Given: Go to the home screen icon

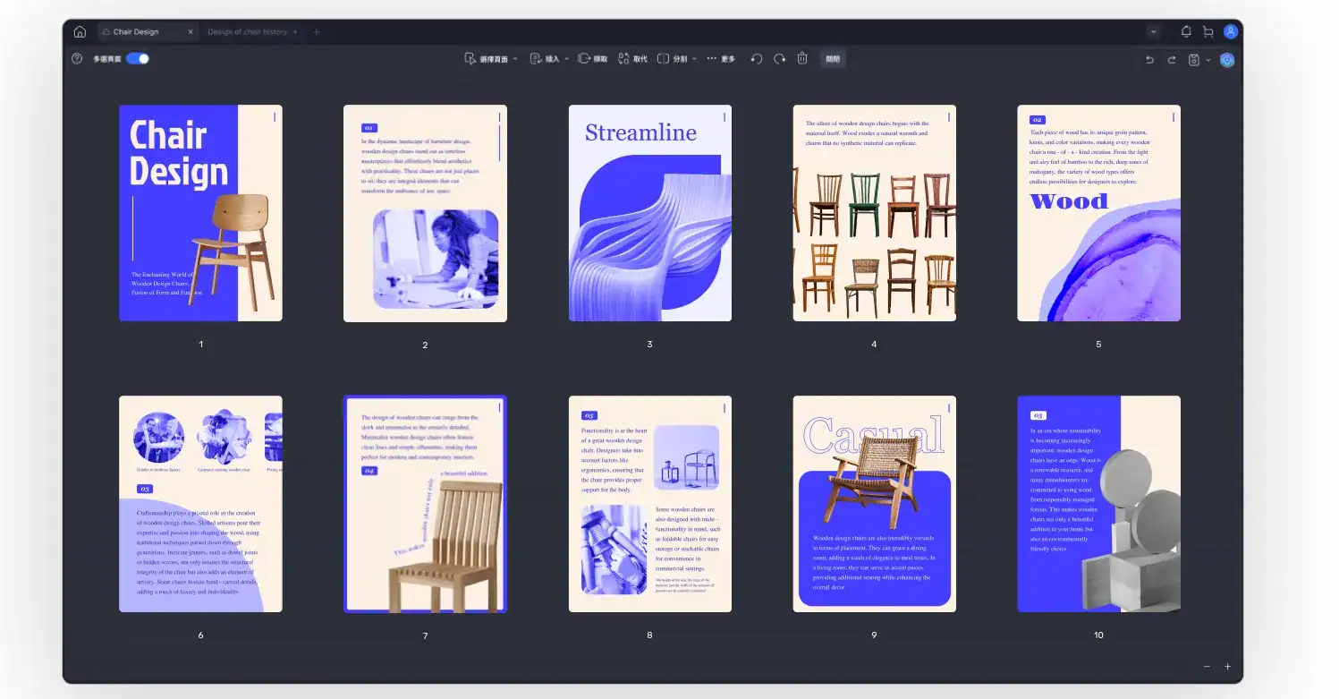Looking at the screenshot, I should tap(80, 32).
